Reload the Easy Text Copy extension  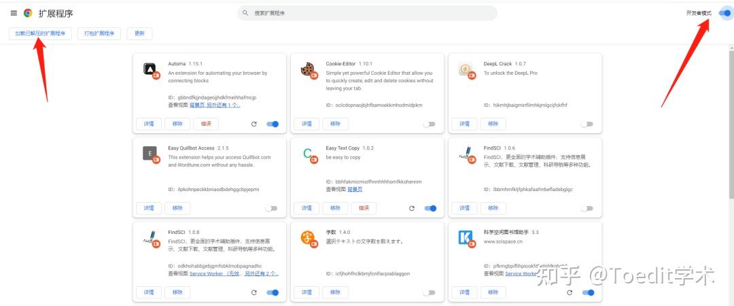pos(411,209)
